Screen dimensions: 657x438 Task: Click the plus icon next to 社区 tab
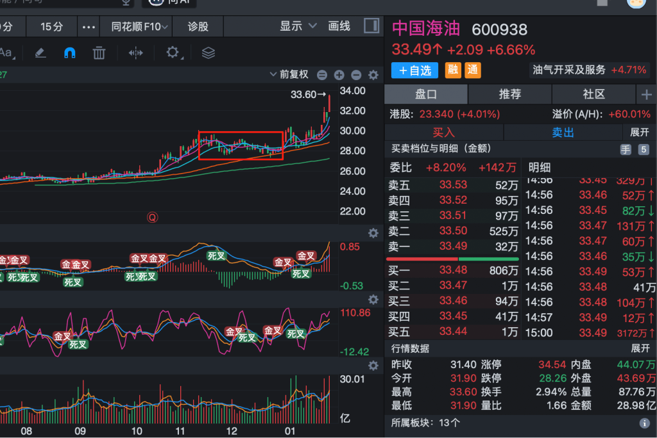click(x=646, y=95)
